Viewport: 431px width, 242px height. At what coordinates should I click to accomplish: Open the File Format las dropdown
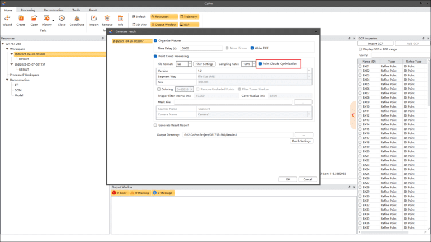click(189, 64)
